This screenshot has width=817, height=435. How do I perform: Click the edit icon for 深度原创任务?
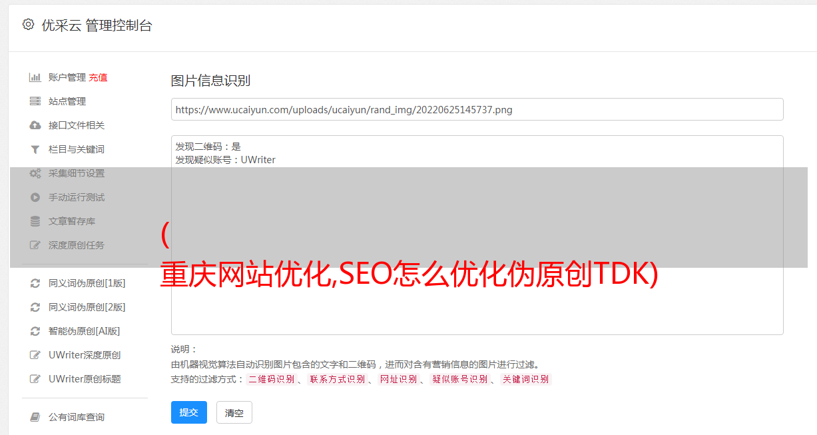tap(35, 245)
